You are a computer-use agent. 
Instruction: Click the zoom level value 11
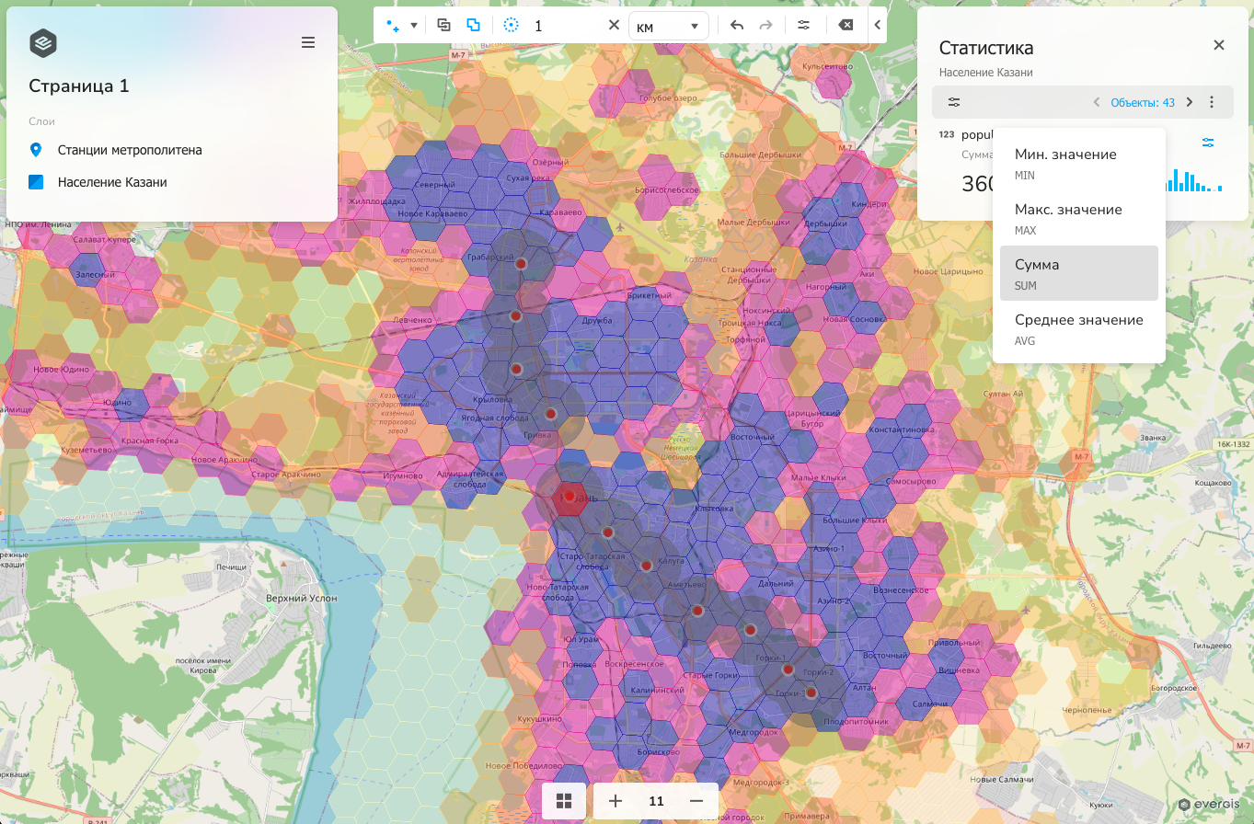point(656,801)
